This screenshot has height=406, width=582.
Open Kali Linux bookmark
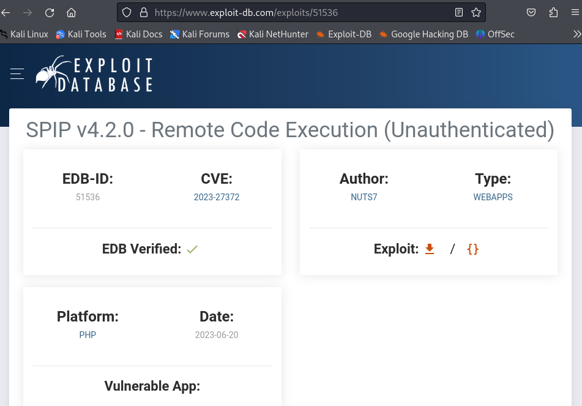tap(24, 34)
